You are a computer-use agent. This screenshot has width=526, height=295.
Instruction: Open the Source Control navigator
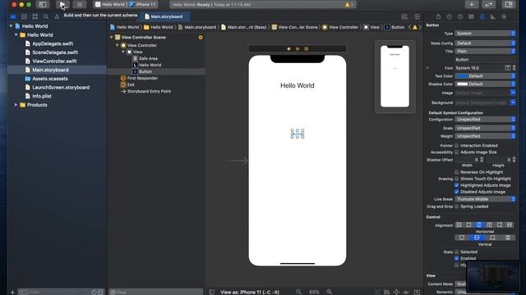pos(24,16)
